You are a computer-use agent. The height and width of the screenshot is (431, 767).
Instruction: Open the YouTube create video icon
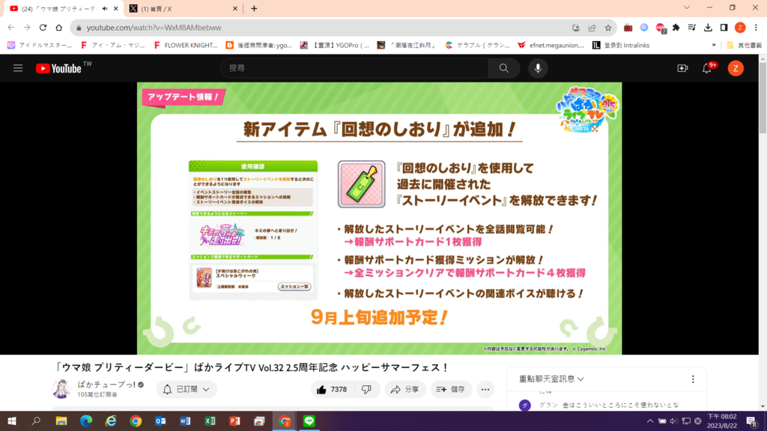click(x=682, y=68)
